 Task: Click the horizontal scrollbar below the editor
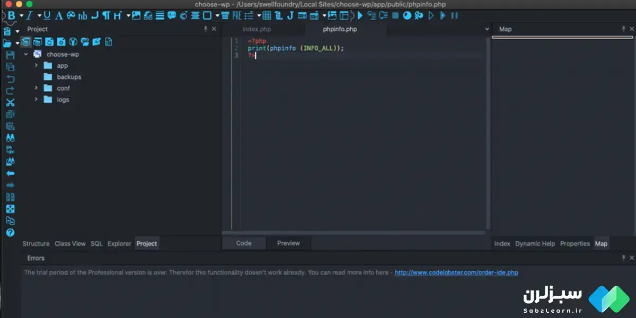[353, 233]
